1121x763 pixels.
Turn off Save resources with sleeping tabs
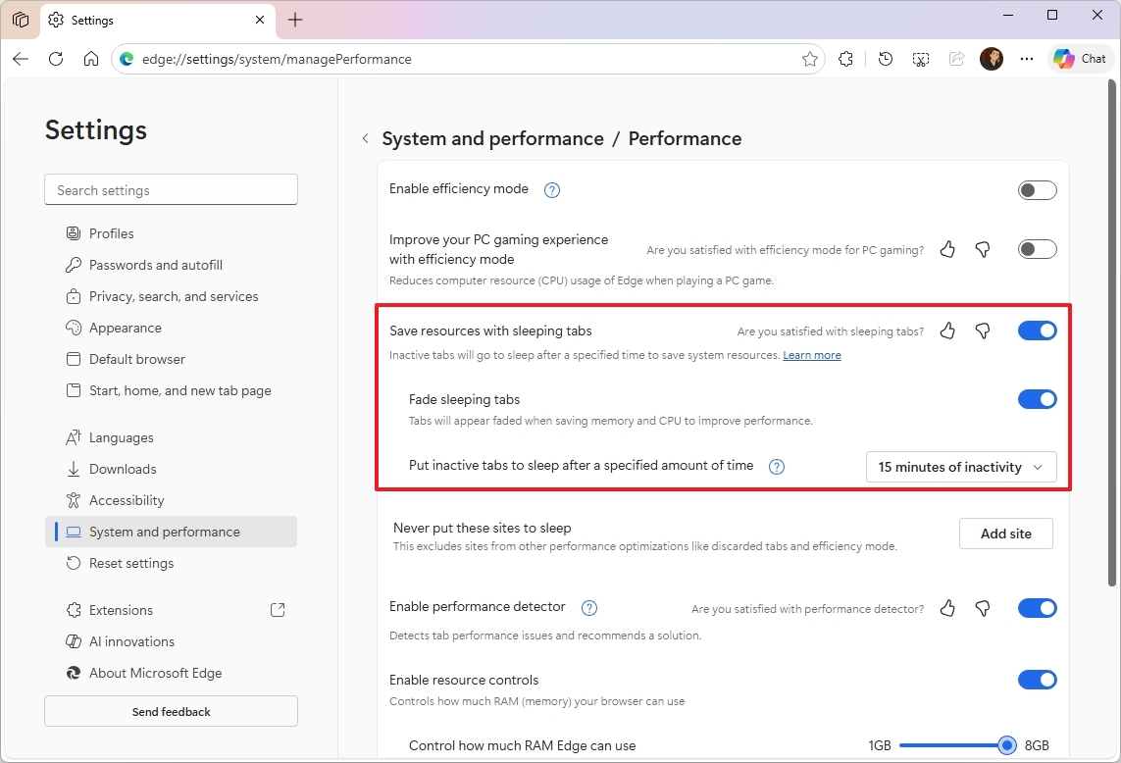1037,331
